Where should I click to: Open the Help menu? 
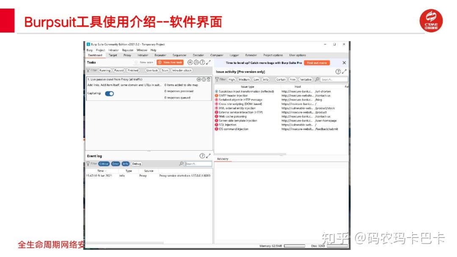pyautogui.click(x=154, y=50)
